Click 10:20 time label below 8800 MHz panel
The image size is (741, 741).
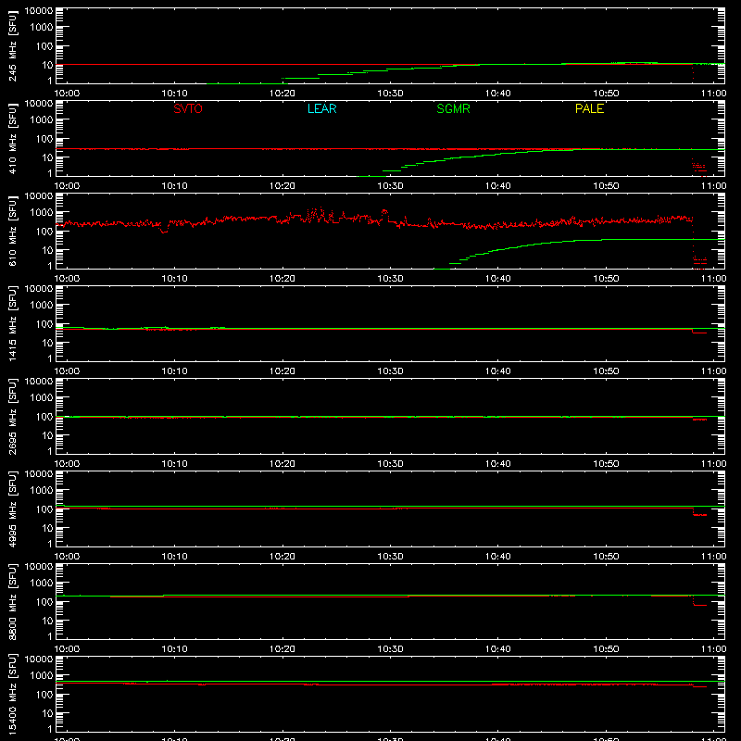click(283, 649)
